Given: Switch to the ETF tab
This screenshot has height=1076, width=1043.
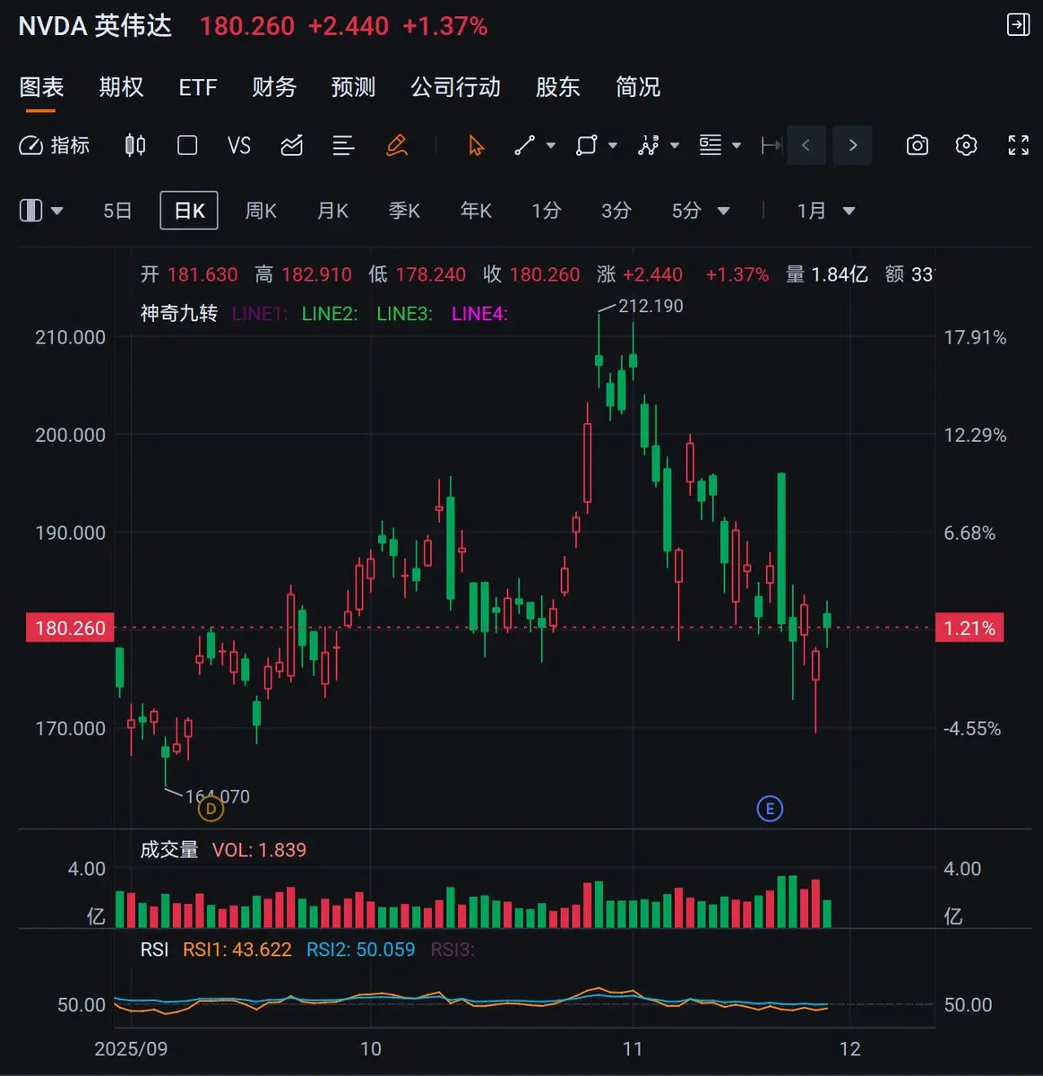Looking at the screenshot, I should 198,87.
